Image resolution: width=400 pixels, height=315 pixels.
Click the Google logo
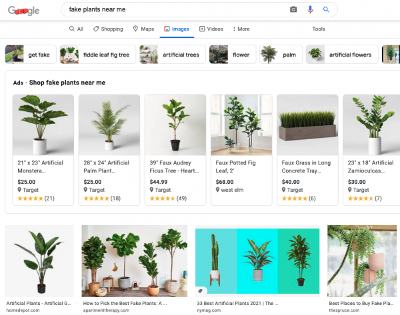coord(24,11)
